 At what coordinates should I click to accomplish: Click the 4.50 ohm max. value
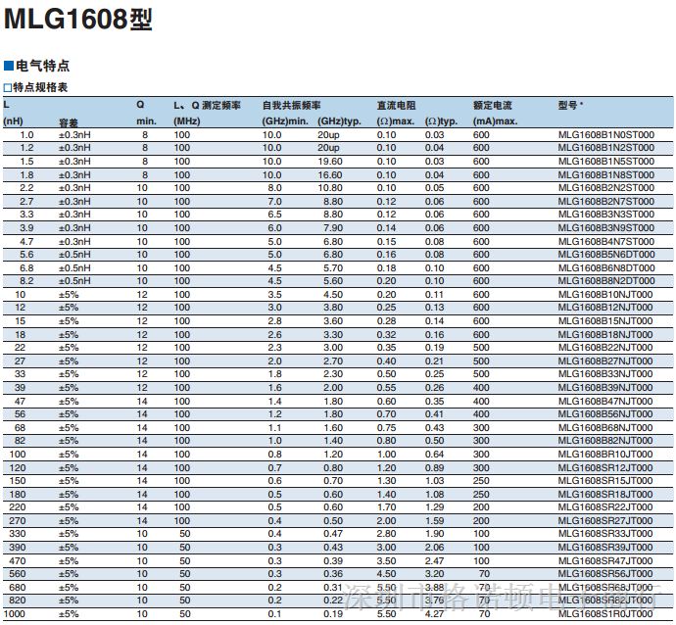[x=386, y=574]
